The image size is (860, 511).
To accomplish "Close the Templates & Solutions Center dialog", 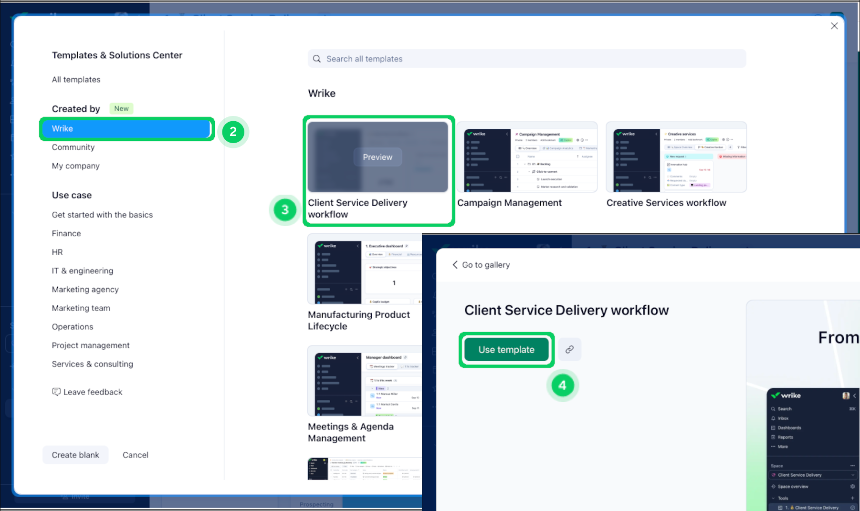I will (834, 26).
